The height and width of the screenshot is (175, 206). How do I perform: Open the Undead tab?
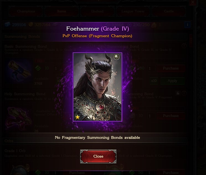[97, 11]
